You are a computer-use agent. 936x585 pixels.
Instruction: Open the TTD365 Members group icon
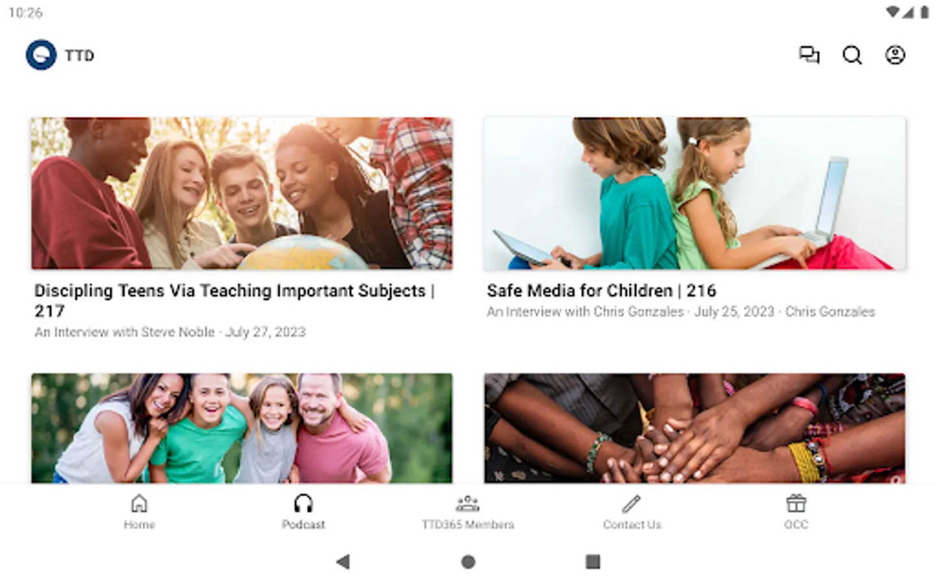[467, 503]
